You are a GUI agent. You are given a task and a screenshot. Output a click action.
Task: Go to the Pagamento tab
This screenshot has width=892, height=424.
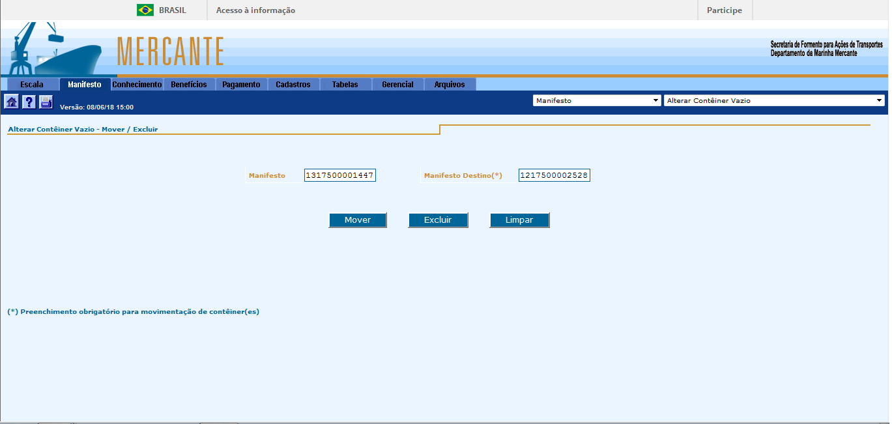pos(241,85)
